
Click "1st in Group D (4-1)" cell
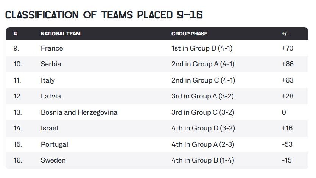202,48
